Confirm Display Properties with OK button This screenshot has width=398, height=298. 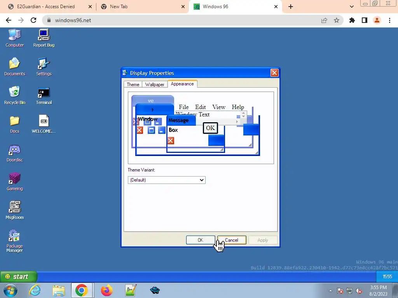[x=201, y=240]
